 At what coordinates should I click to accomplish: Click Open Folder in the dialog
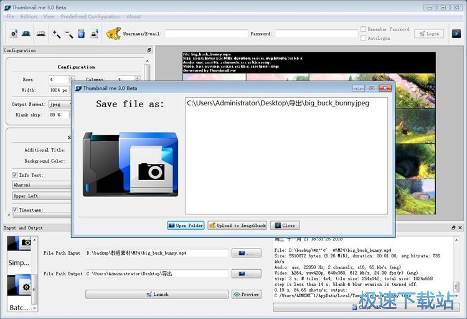(x=186, y=226)
